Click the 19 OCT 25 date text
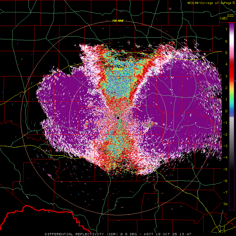Screen dimensions: 236x236 (x=166, y=234)
